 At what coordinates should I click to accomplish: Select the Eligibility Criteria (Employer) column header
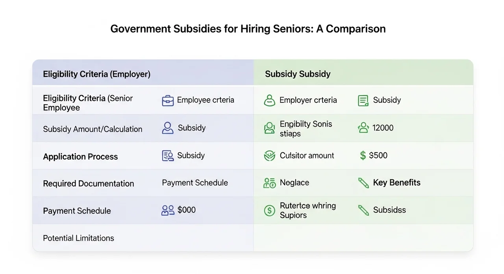(96, 74)
